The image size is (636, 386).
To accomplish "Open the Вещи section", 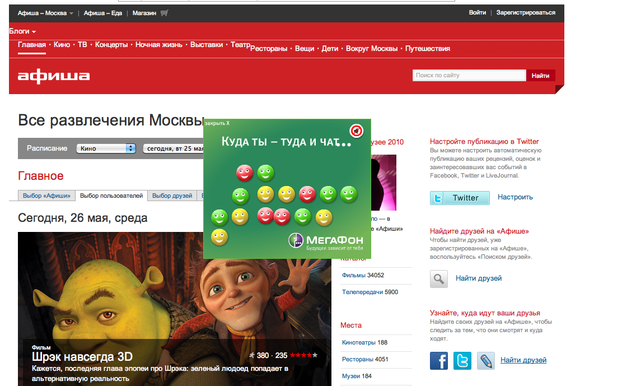I will point(305,49).
